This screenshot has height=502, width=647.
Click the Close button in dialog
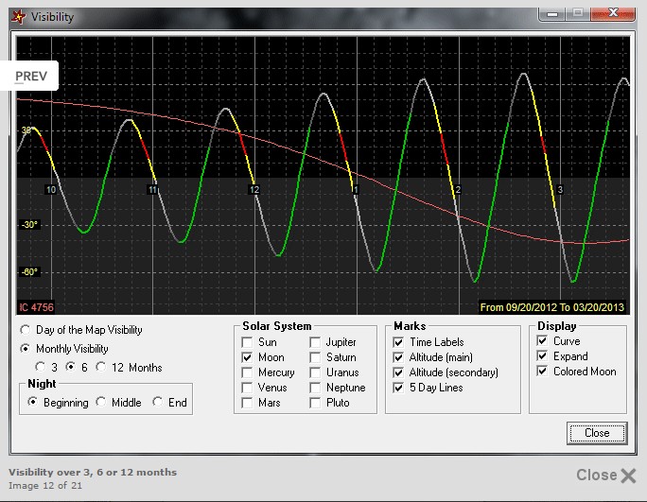597,433
